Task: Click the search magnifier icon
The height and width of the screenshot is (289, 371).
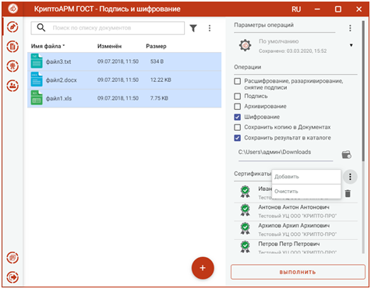Action: tap(41, 27)
